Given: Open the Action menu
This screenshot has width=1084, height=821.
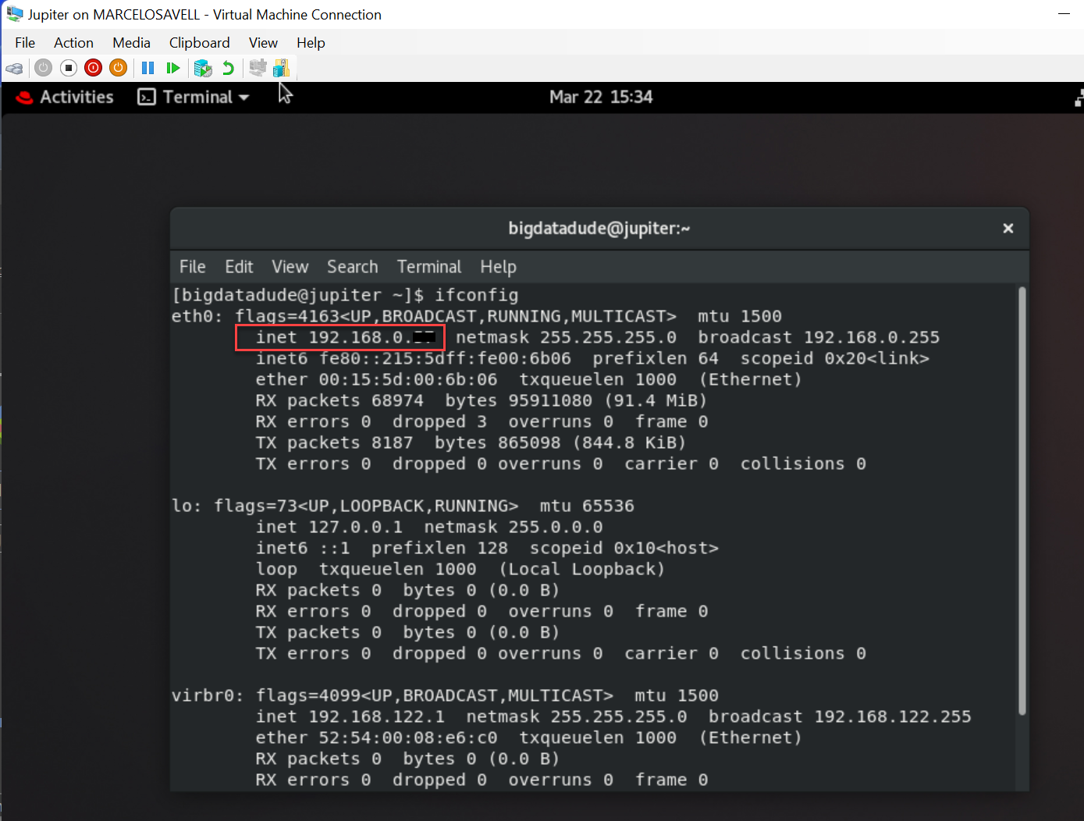Looking at the screenshot, I should 73,43.
